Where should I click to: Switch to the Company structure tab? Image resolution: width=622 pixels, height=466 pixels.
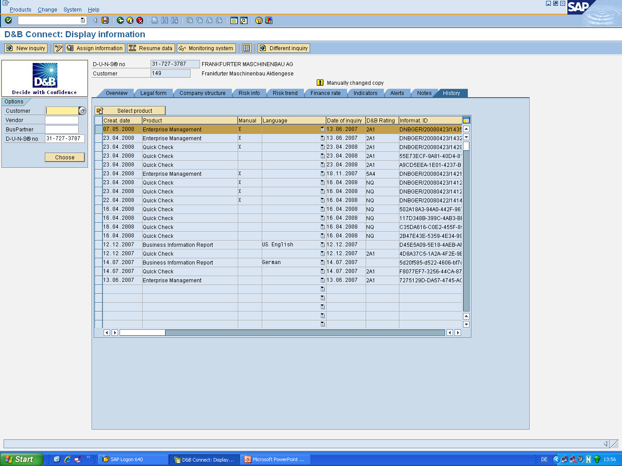click(x=203, y=93)
